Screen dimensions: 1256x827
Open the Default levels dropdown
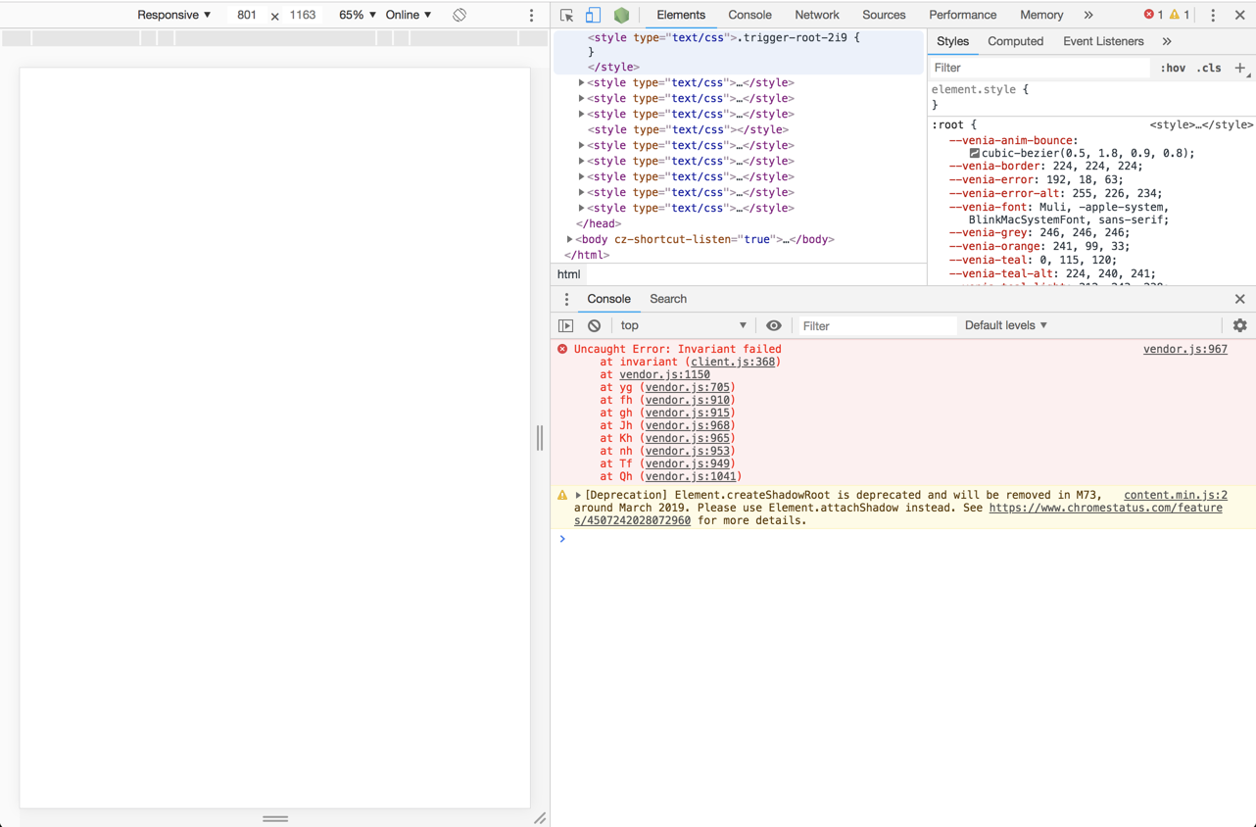(x=1006, y=325)
